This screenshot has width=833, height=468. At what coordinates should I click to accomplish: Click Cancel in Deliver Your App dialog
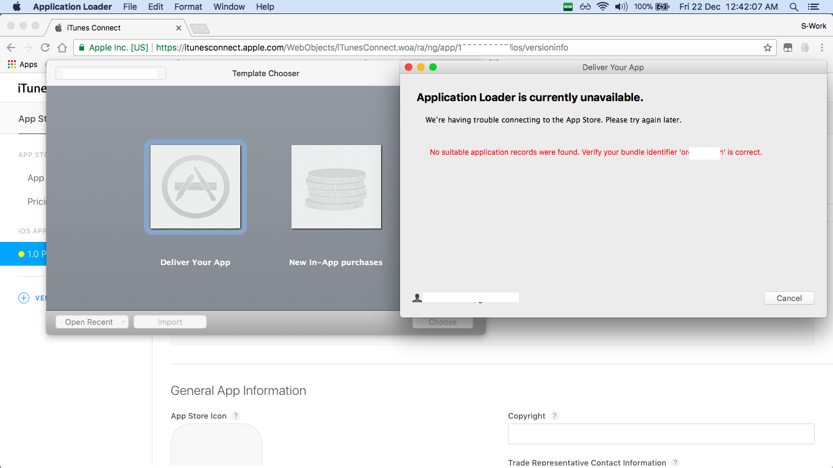pyautogui.click(x=789, y=298)
